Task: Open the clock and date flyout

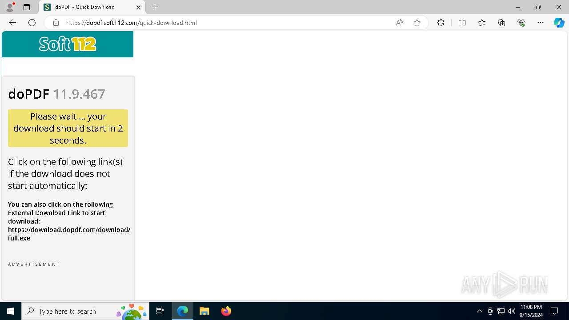Action: [x=531, y=311]
